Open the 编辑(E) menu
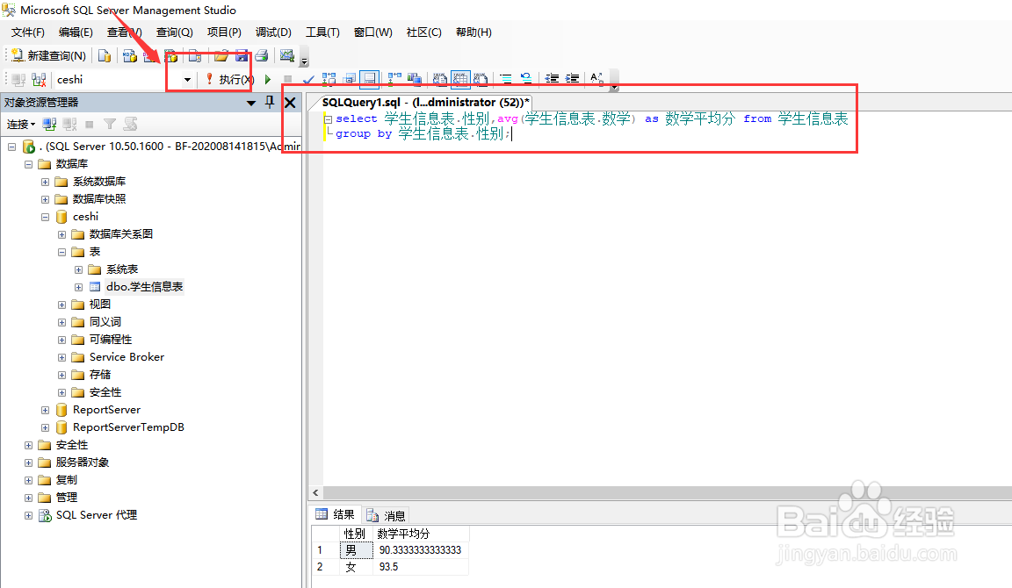This screenshot has width=1012, height=588. (76, 32)
